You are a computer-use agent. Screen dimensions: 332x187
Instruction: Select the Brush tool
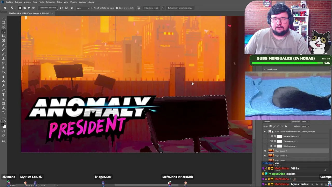point(3,54)
